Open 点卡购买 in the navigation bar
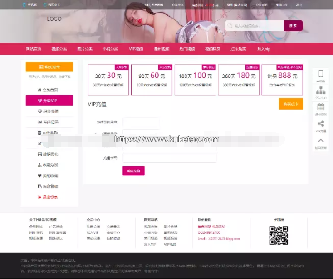333x279 pixels. pos(238,49)
